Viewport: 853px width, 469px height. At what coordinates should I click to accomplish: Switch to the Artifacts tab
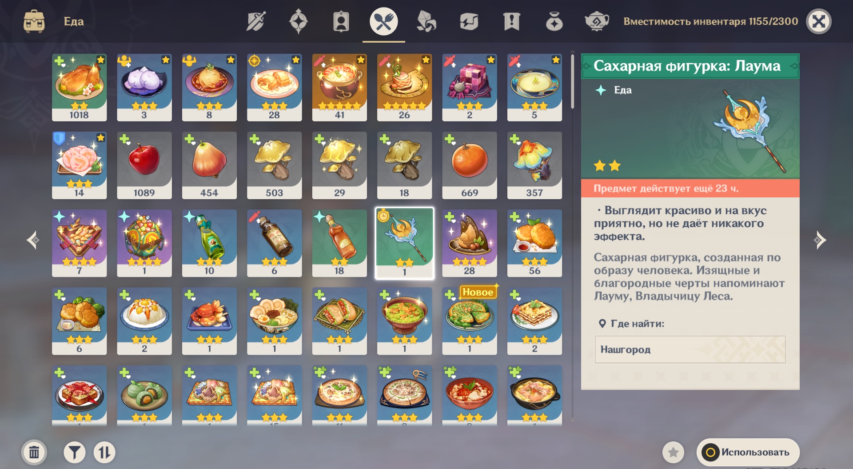299,21
